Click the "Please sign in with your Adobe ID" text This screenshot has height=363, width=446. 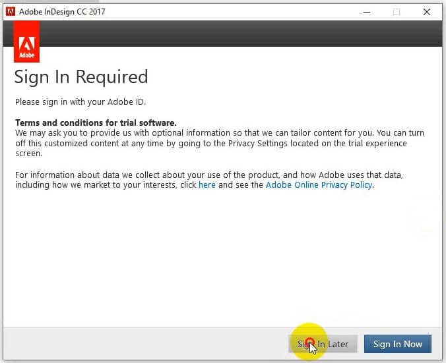click(80, 102)
